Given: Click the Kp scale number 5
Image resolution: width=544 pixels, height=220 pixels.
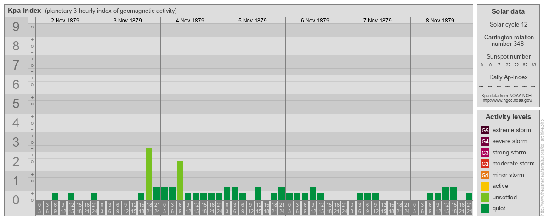Looking at the screenshot, I should [x=16, y=104].
